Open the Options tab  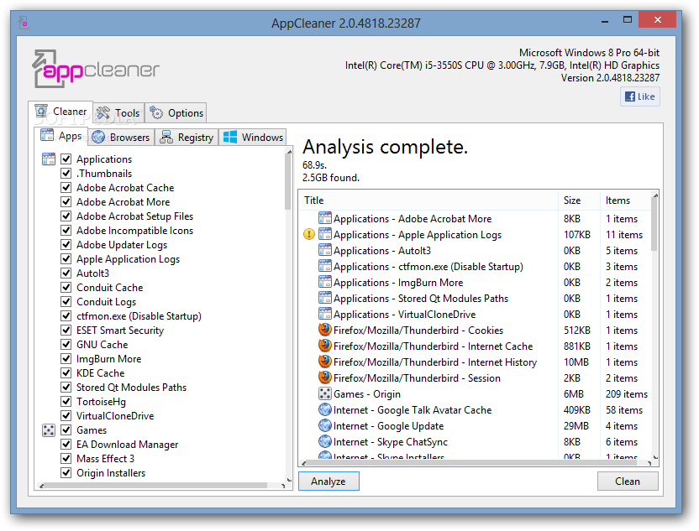click(176, 113)
